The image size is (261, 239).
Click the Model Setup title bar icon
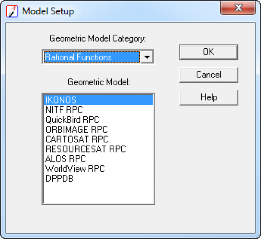[x=12, y=11]
